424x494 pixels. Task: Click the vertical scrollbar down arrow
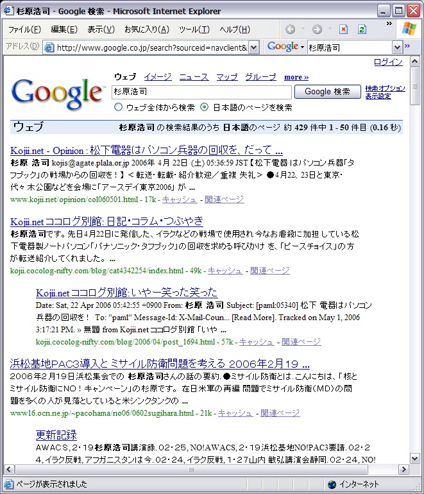click(415, 459)
